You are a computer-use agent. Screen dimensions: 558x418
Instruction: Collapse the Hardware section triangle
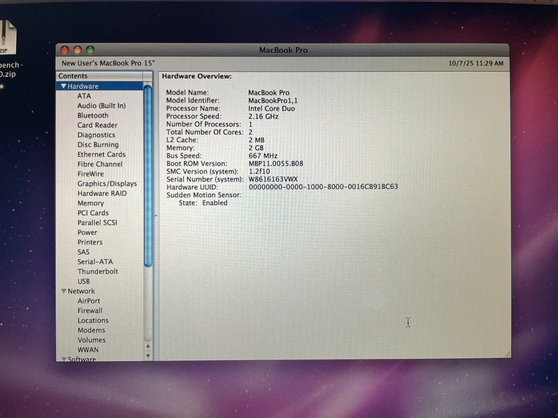point(63,86)
